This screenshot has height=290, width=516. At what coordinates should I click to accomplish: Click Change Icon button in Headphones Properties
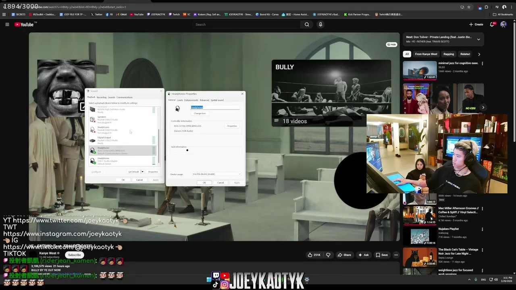click(200, 114)
